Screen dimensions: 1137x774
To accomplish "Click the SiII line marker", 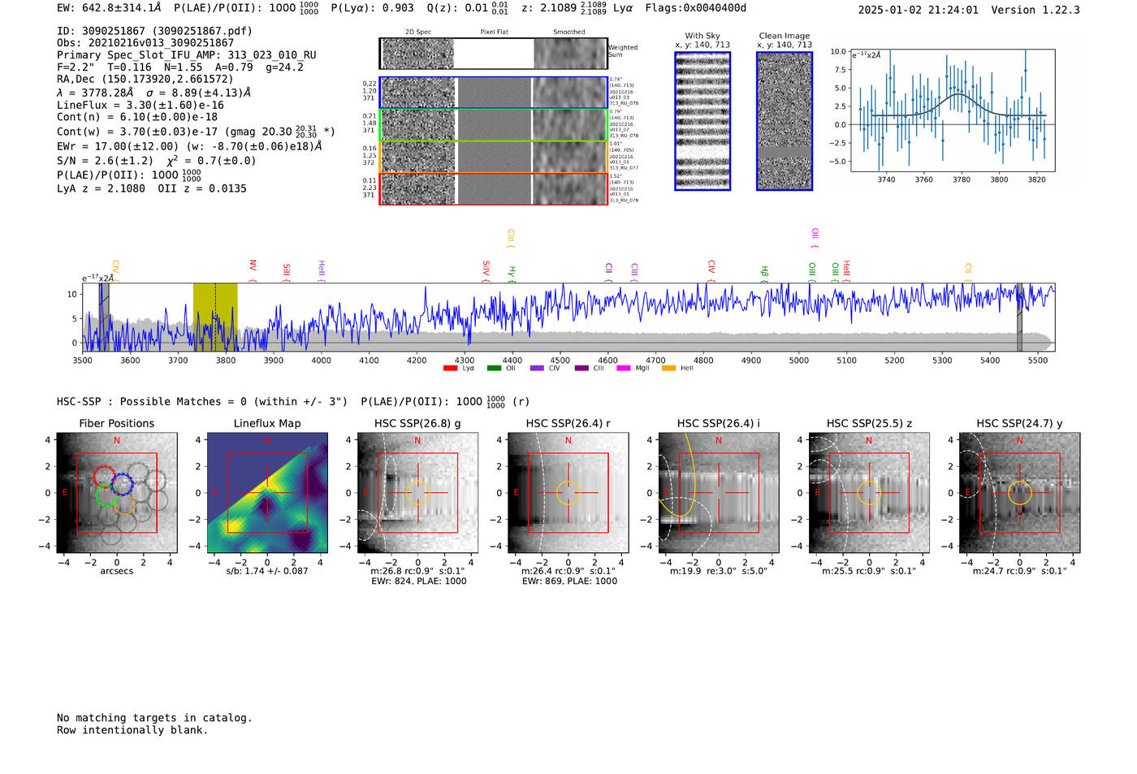I will 287,272.
